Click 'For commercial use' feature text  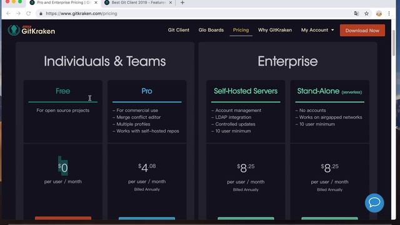point(137,111)
